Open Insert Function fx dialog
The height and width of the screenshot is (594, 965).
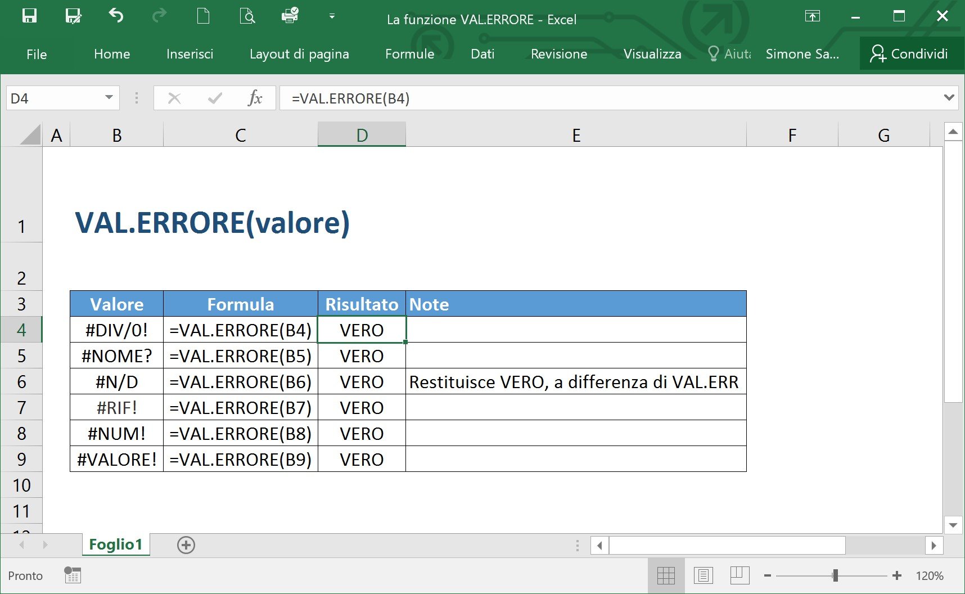coord(255,98)
